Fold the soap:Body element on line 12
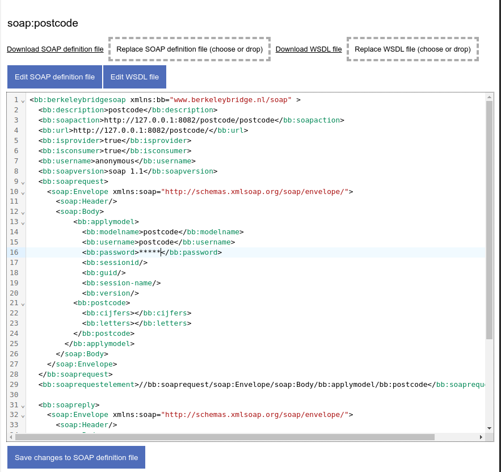This screenshot has height=472, width=501. click(x=23, y=213)
